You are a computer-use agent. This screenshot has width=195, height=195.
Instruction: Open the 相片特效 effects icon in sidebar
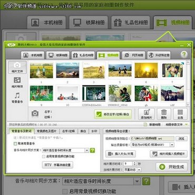tap(17, 82)
